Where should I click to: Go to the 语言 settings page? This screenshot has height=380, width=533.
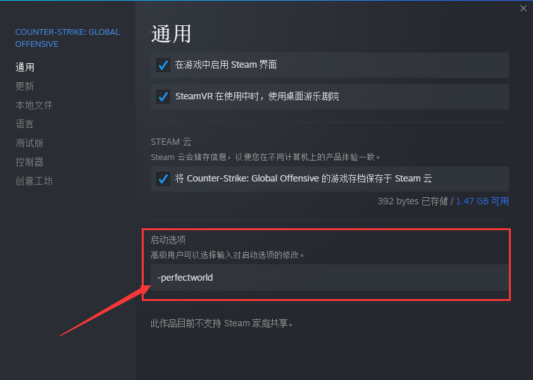click(x=25, y=125)
